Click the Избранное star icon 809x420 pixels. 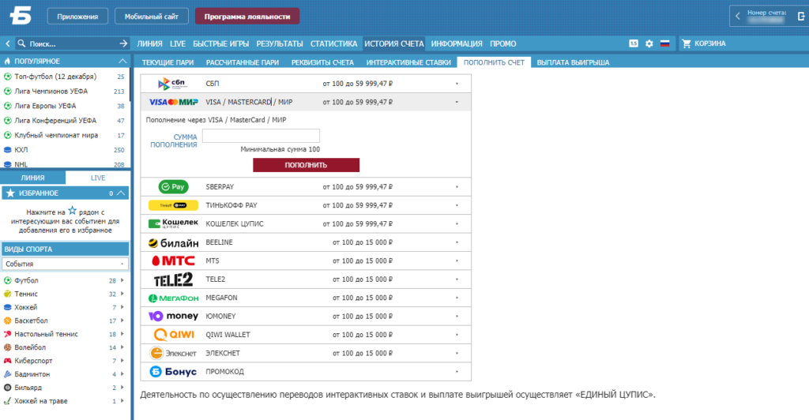(10, 193)
